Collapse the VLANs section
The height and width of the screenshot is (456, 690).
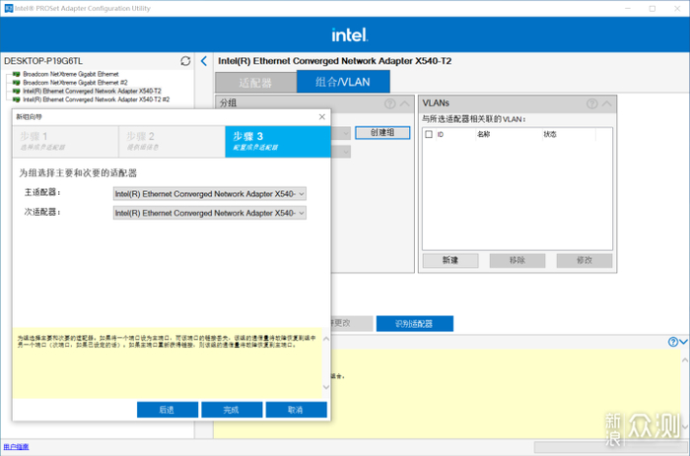606,103
